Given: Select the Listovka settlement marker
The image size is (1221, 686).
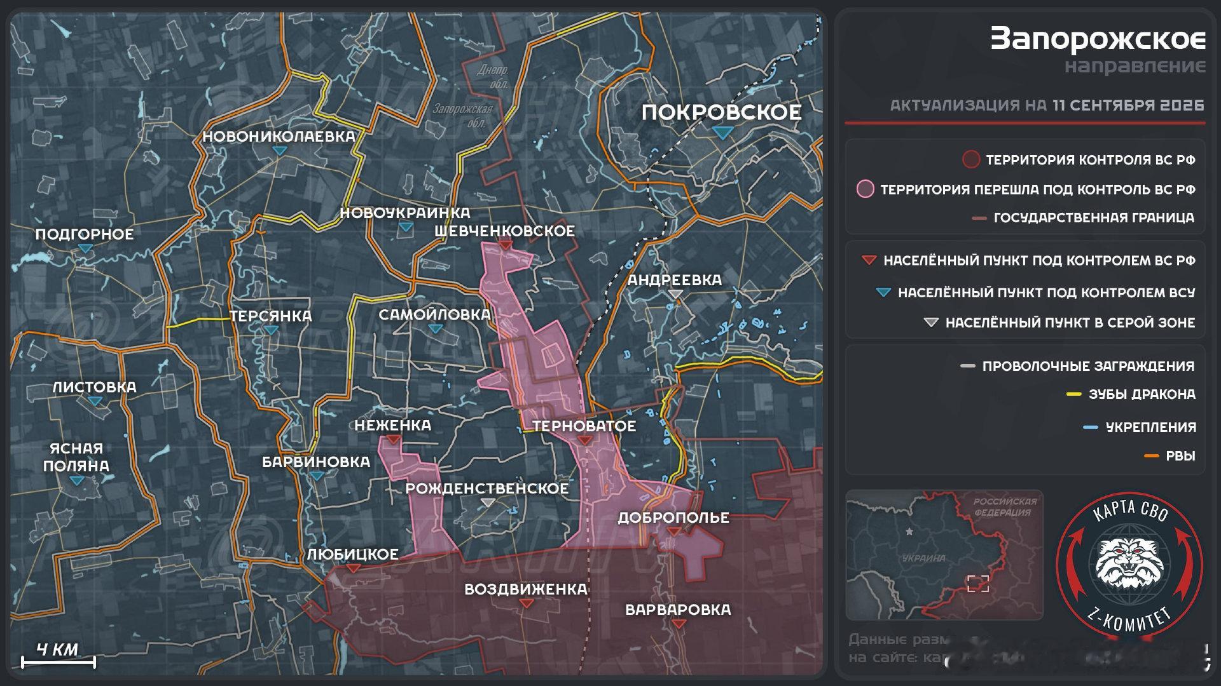Looking at the screenshot, I should tap(95, 401).
